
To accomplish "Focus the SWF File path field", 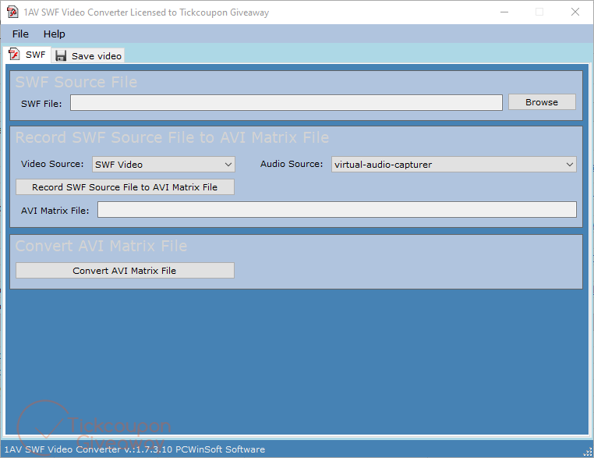I will point(286,103).
